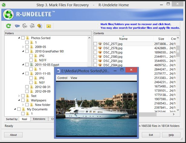
Task: Click the preview window eye icon
Action: point(58,71)
